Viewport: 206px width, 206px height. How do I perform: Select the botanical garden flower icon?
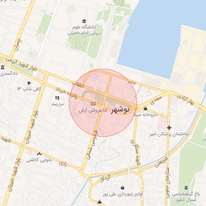tap(186, 187)
